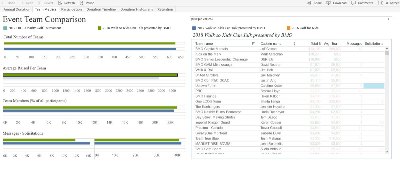400x172 pixels.
Task: Click the Download icon
Action: 329,3
